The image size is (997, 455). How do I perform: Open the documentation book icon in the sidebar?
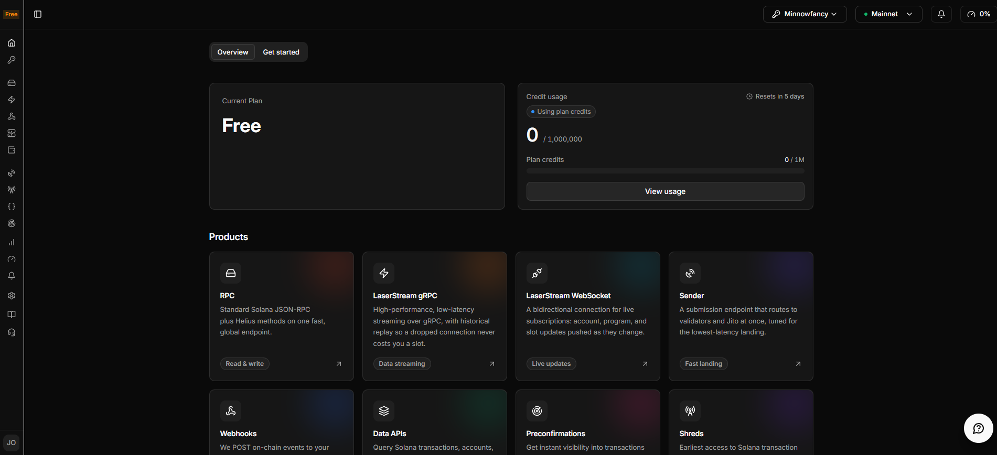pos(12,315)
